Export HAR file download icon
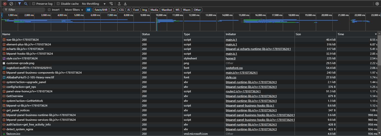The image size is (381, 136). click(x=125, y=4)
